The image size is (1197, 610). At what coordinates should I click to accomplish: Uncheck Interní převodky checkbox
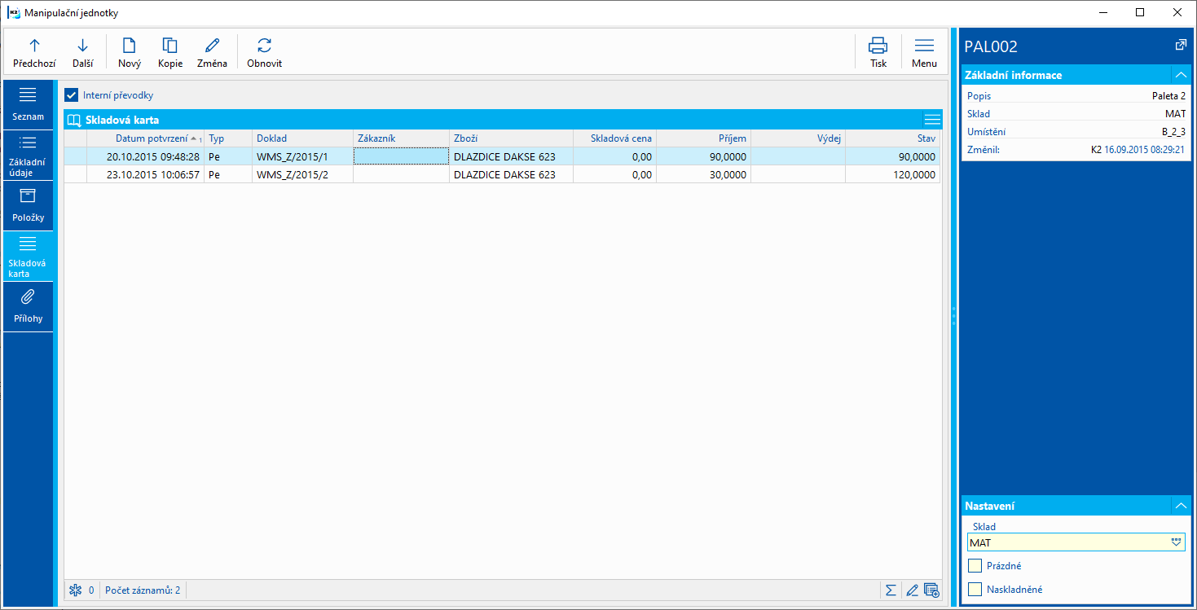[72, 95]
